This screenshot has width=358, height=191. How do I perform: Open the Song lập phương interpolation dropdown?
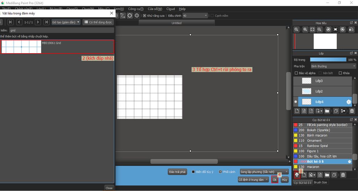pyautogui.click(x=264, y=172)
